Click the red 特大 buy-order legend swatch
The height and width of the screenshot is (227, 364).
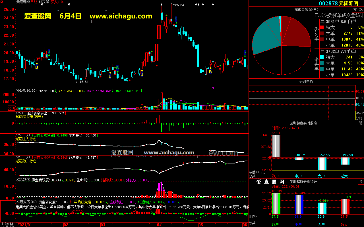[322, 28]
